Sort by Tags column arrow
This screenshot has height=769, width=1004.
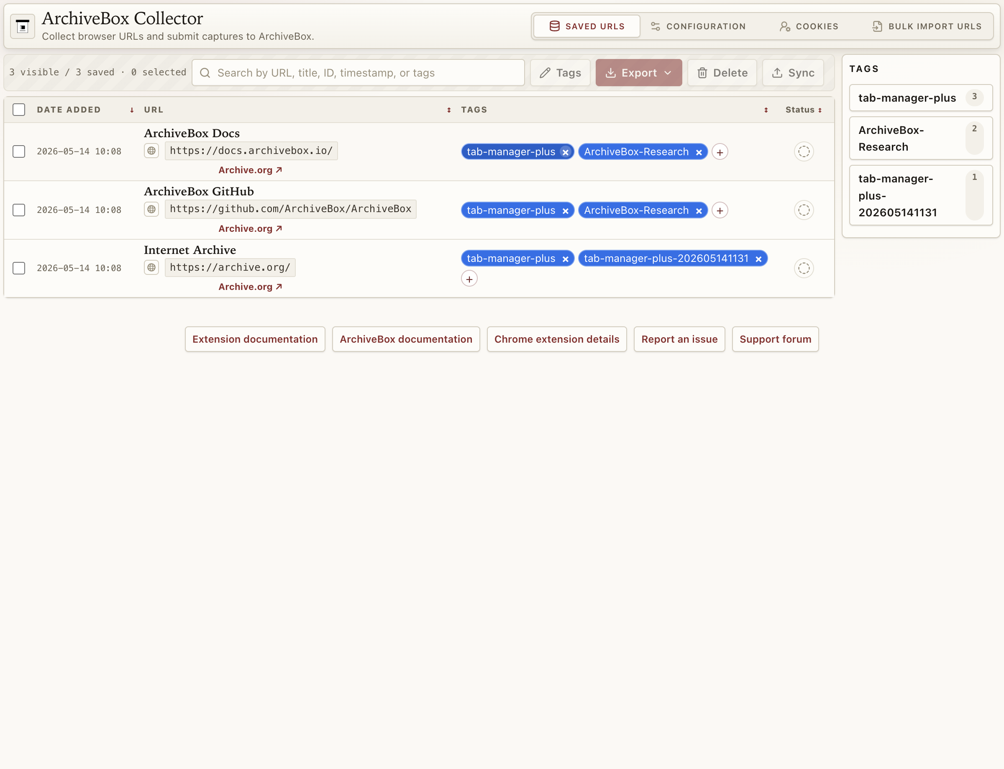[766, 110]
